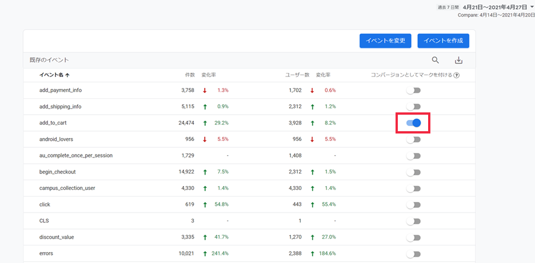535x263 pixels.
Task: Open the date range dropdown arrow
Action: click(x=532, y=7)
